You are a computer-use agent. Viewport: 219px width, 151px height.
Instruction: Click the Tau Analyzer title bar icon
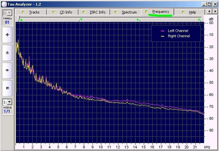point(4,4)
